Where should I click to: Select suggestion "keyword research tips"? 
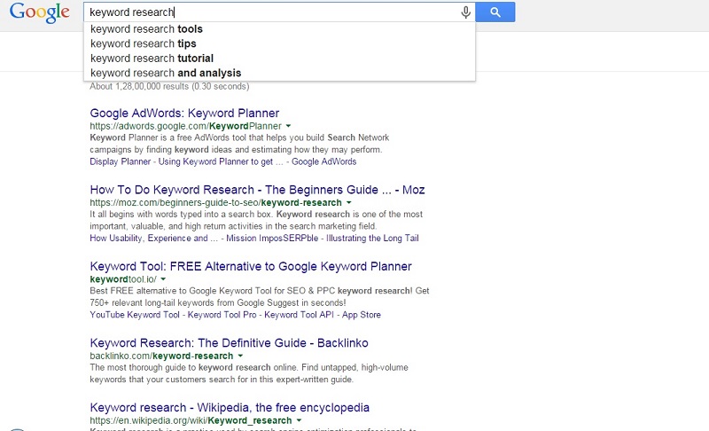click(279, 43)
